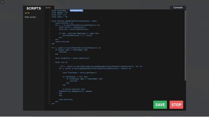The height and width of the screenshot is (117, 209).
Task: Click the 'local function getNearbyEntities' line
Action: (74, 21)
